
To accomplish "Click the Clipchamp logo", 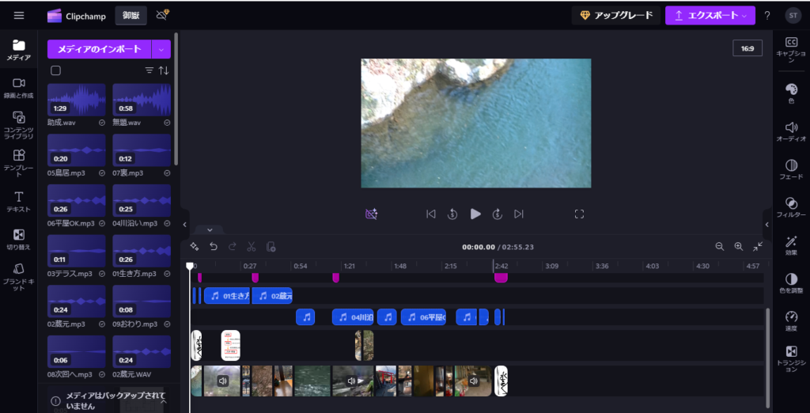I will tap(77, 16).
